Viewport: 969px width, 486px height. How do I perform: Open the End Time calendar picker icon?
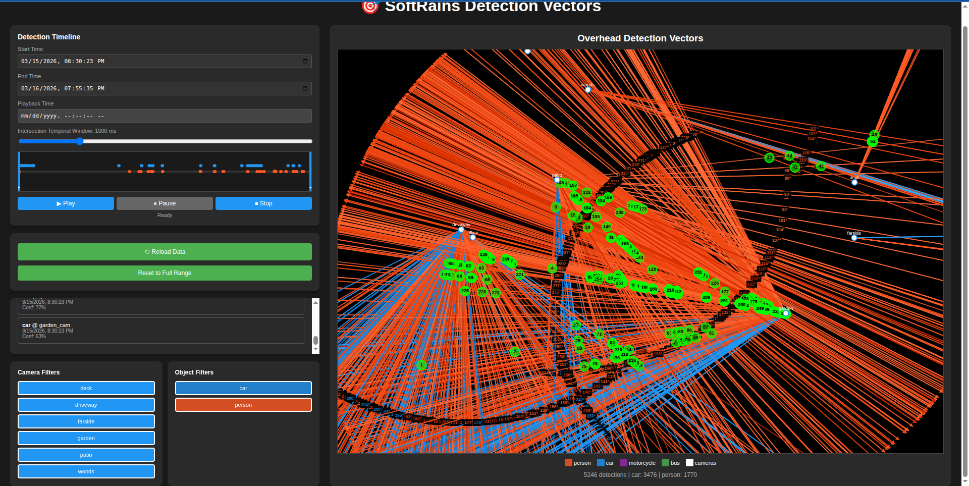(x=305, y=88)
